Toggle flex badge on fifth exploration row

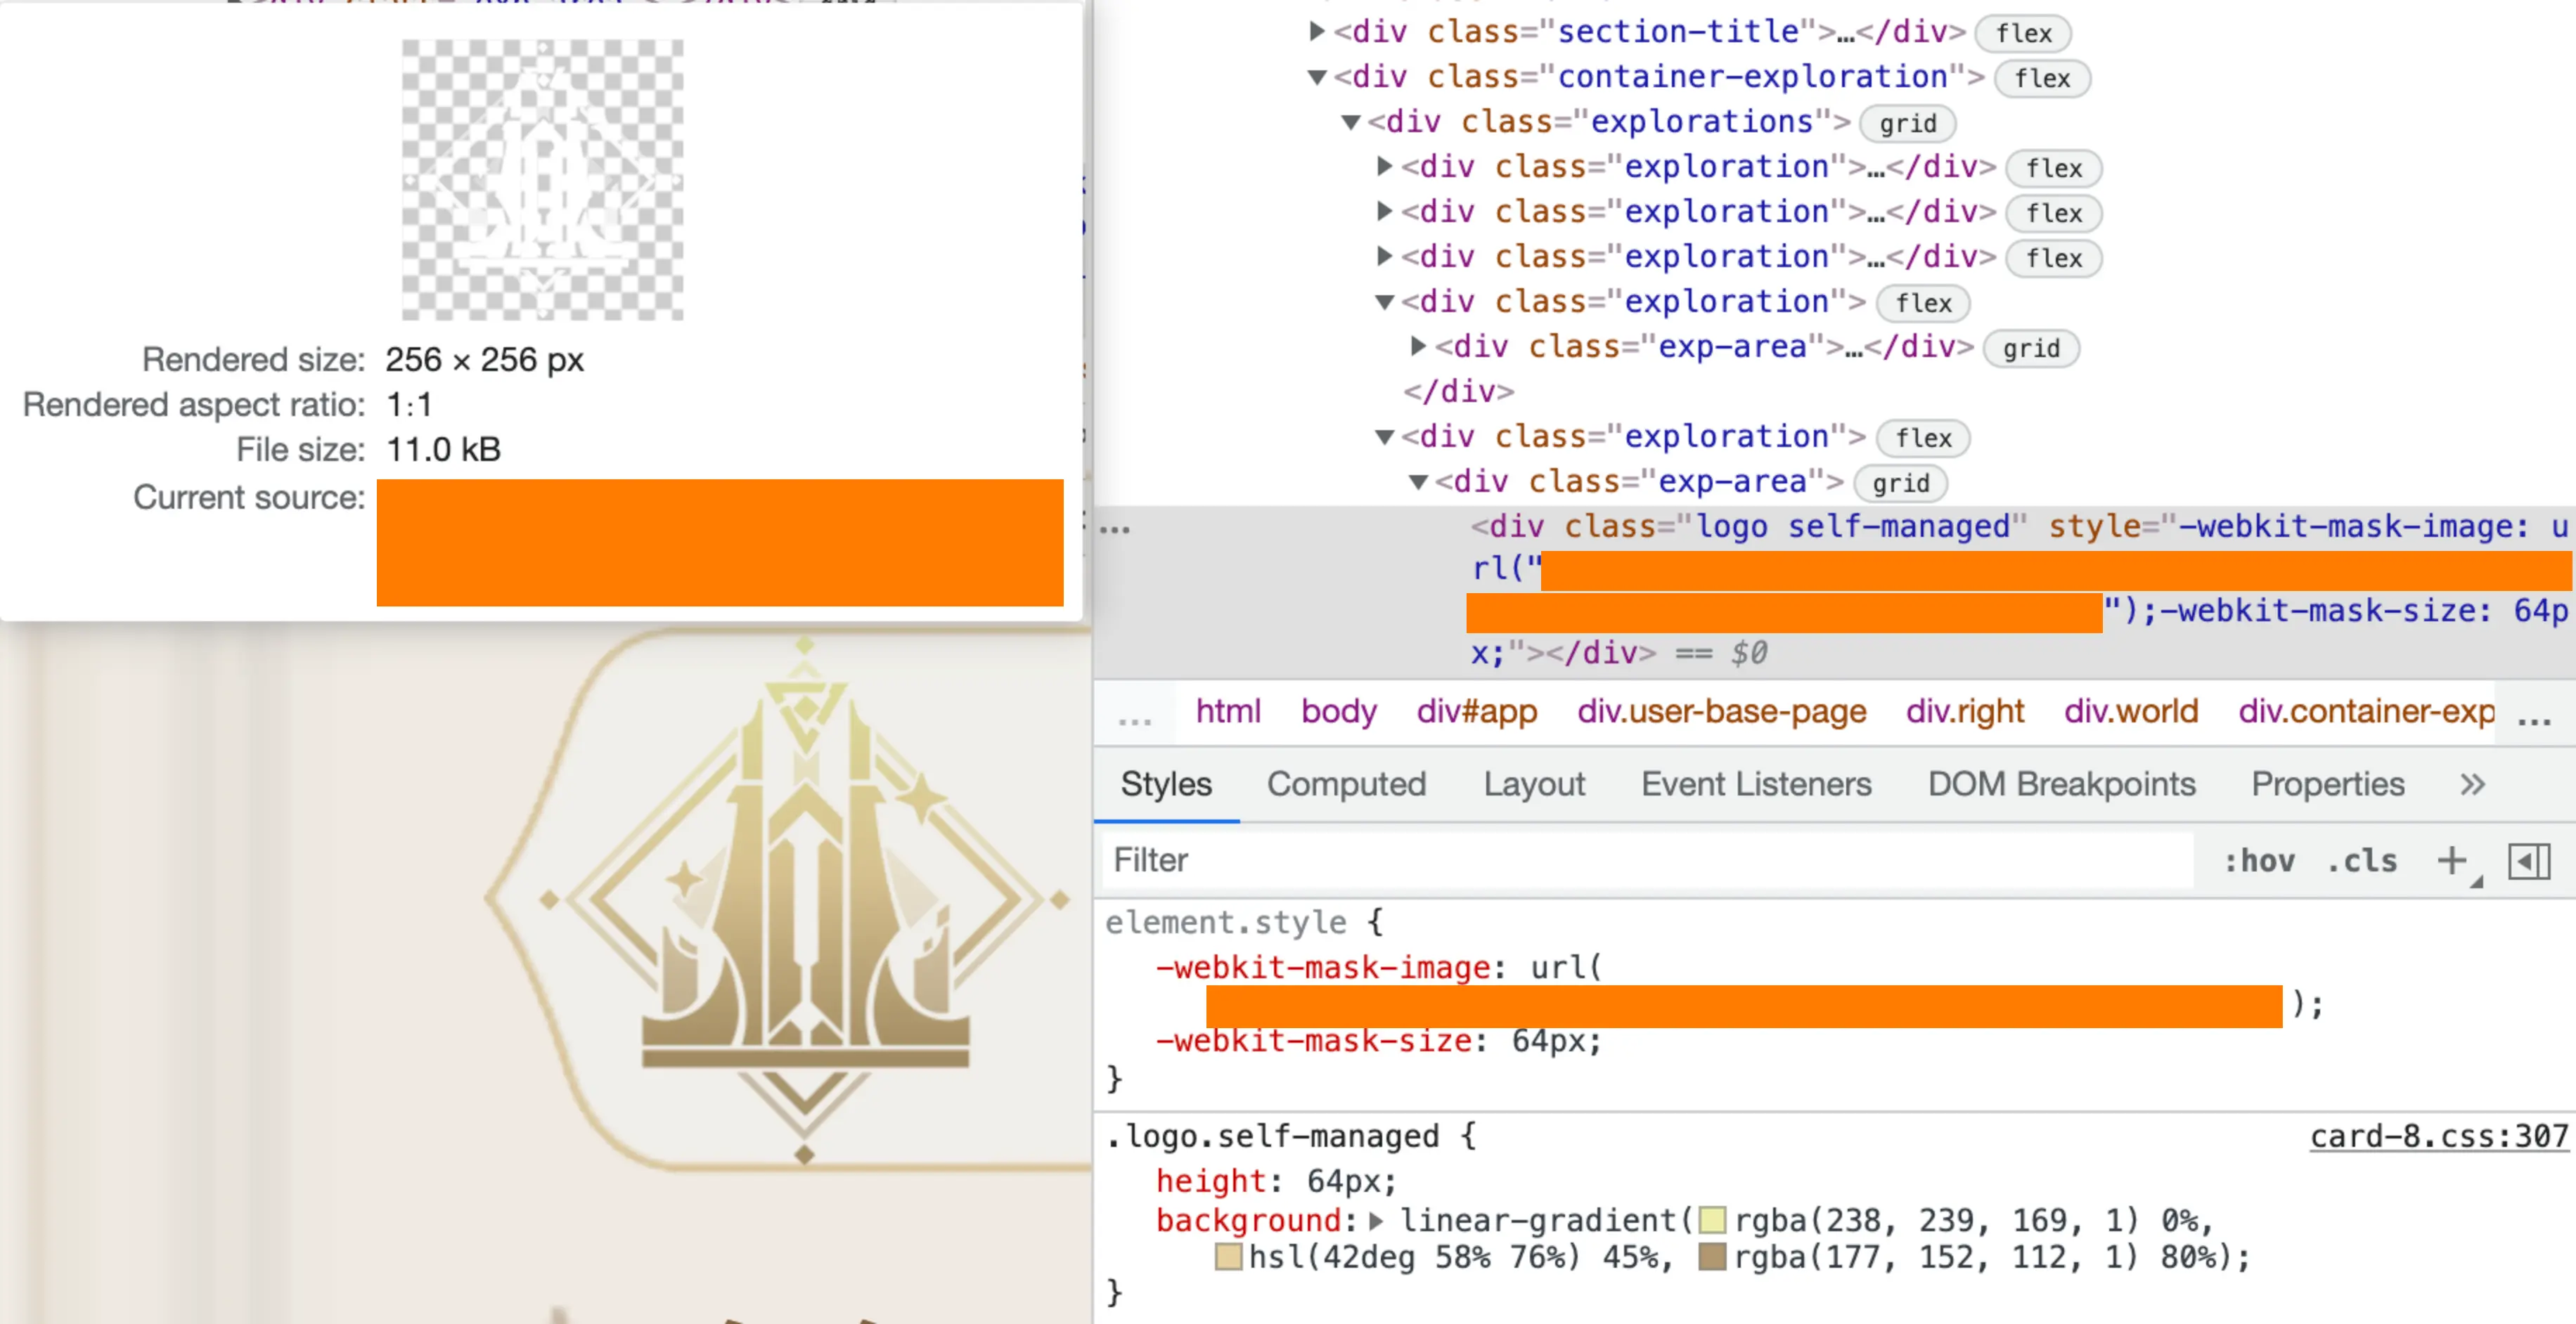click(1923, 438)
